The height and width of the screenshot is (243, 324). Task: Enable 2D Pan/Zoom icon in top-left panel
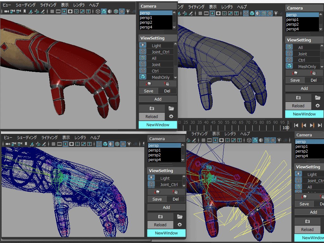37,11
